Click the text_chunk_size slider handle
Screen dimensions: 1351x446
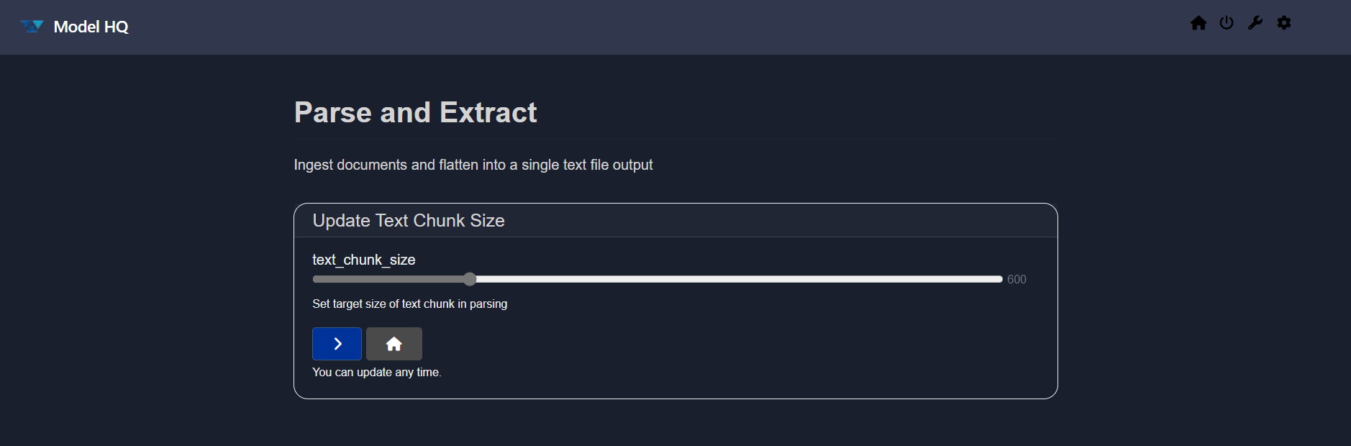(x=470, y=279)
